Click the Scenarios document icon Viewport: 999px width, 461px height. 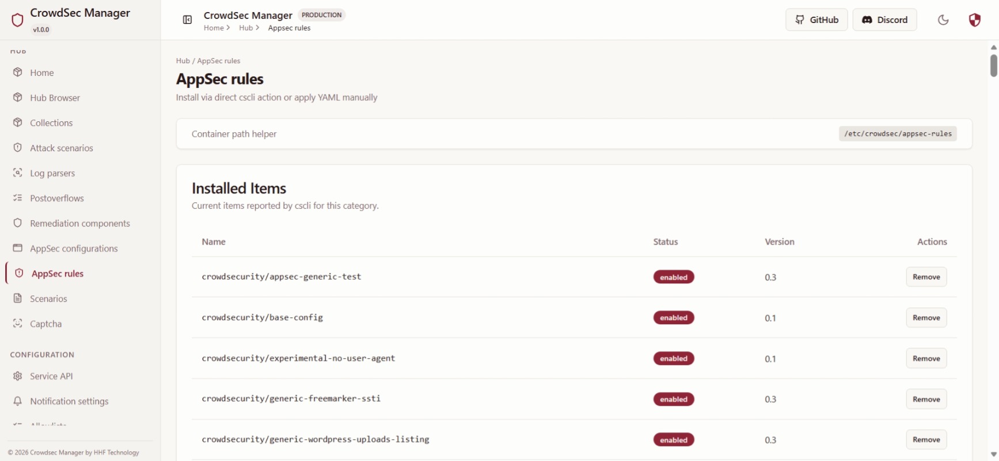click(18, 298)
